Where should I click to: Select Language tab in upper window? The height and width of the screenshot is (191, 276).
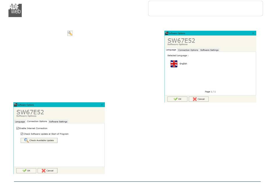(171, 50)
